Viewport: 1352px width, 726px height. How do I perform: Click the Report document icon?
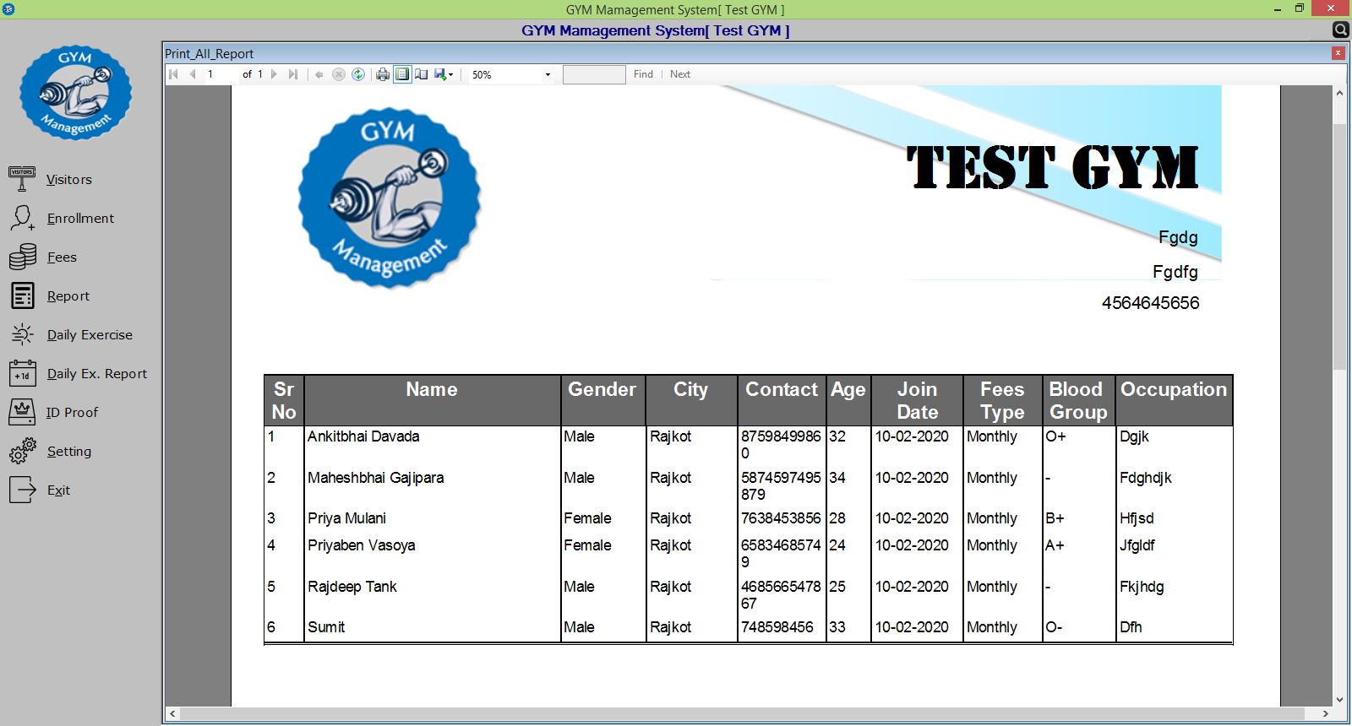coord(22,295)
